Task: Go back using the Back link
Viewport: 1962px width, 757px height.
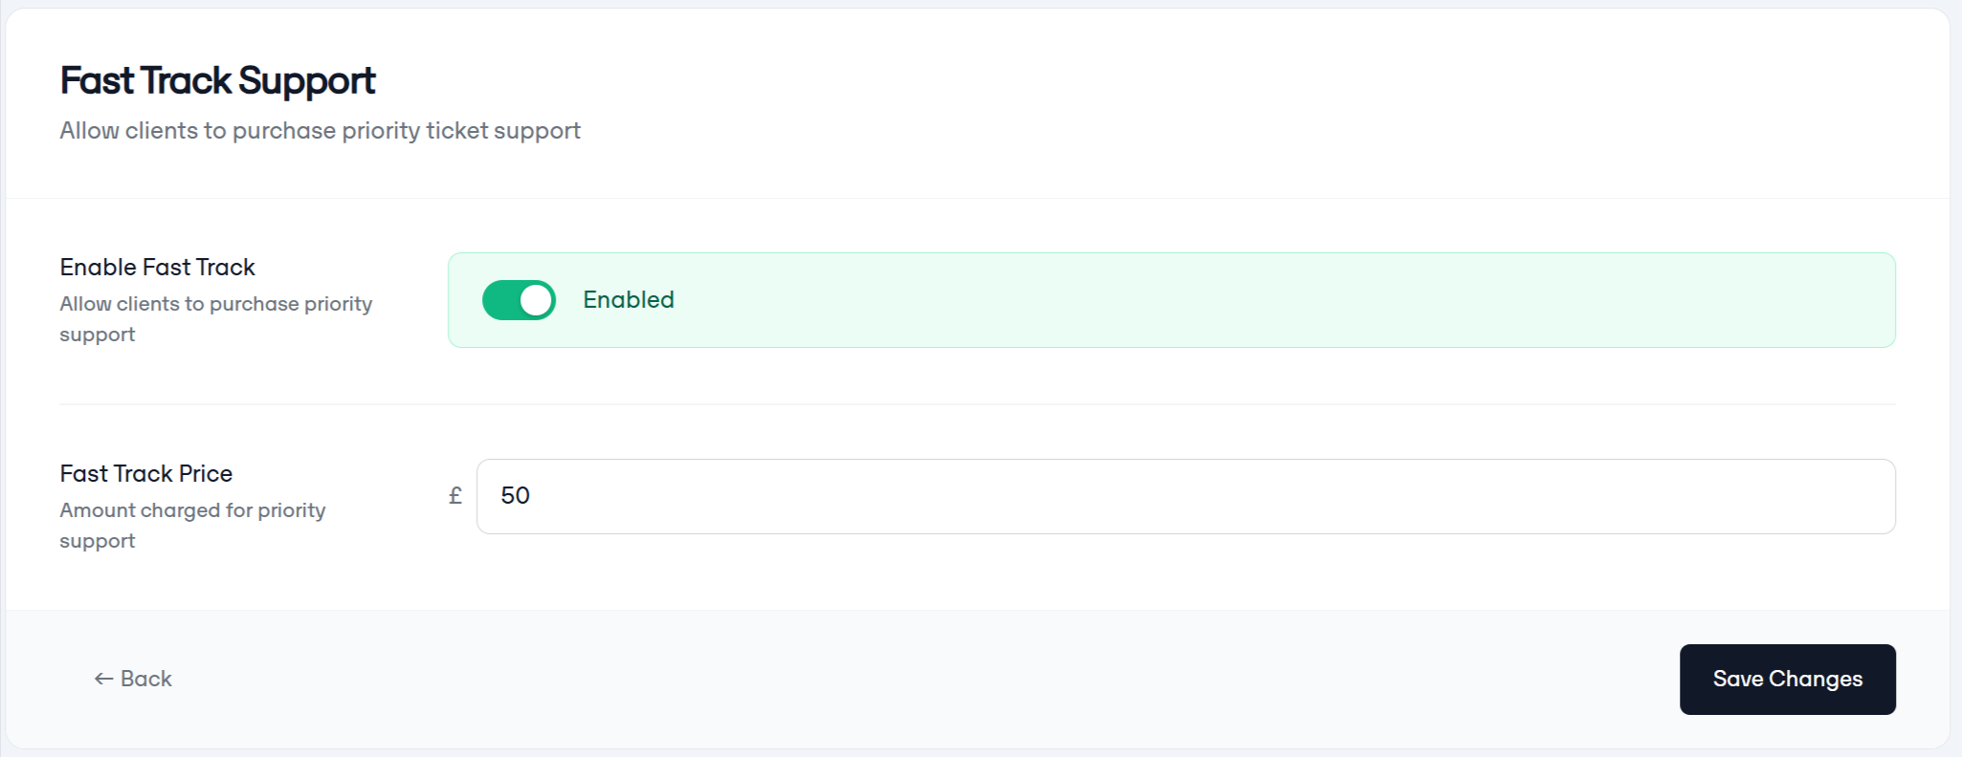Action: (x=133, y=679)
